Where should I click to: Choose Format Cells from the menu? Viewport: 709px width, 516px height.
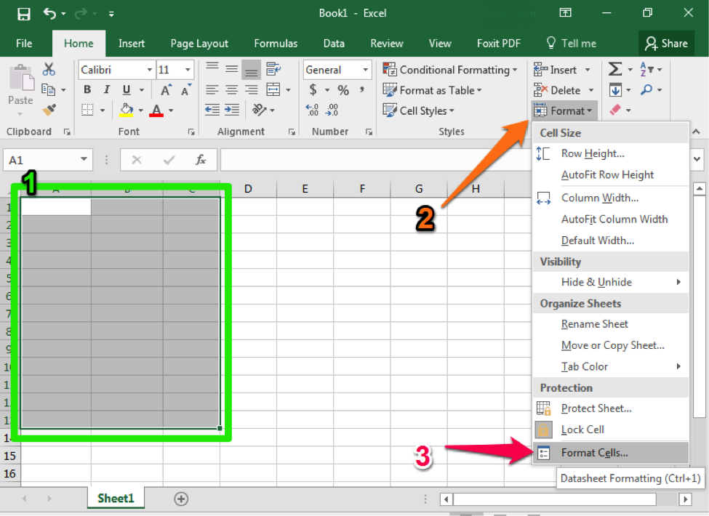pos(594,453)
